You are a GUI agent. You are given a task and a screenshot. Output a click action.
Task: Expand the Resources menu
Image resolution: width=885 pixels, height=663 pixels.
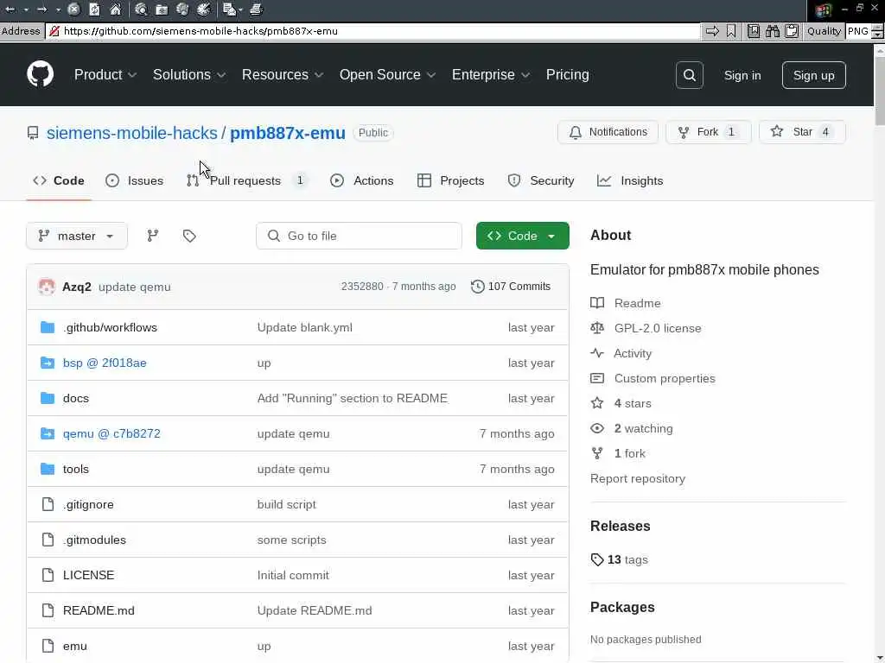click(x=283, y=75)
